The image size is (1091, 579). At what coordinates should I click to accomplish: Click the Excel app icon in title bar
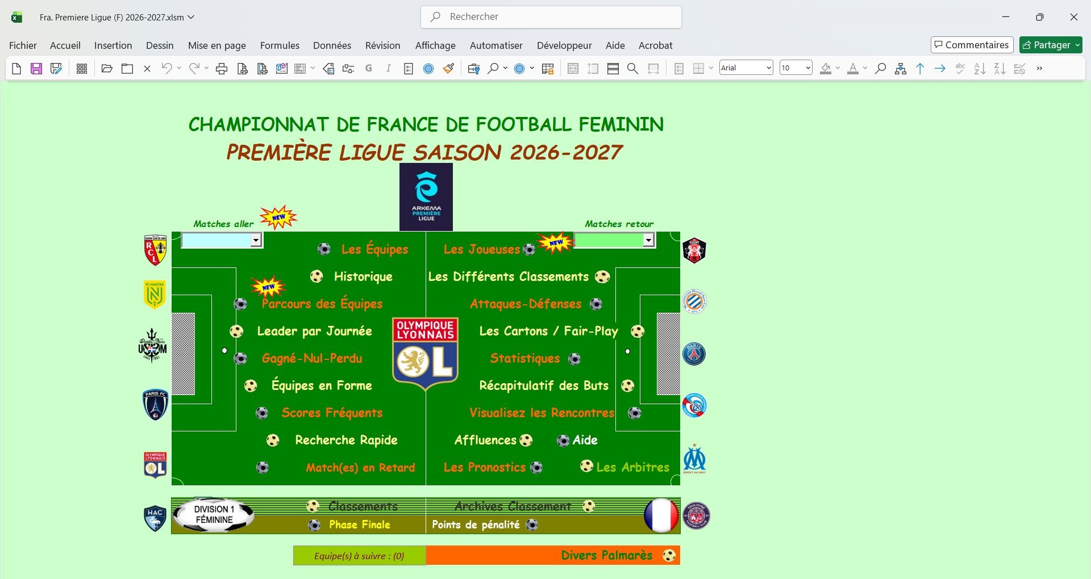tap(17, 18)
